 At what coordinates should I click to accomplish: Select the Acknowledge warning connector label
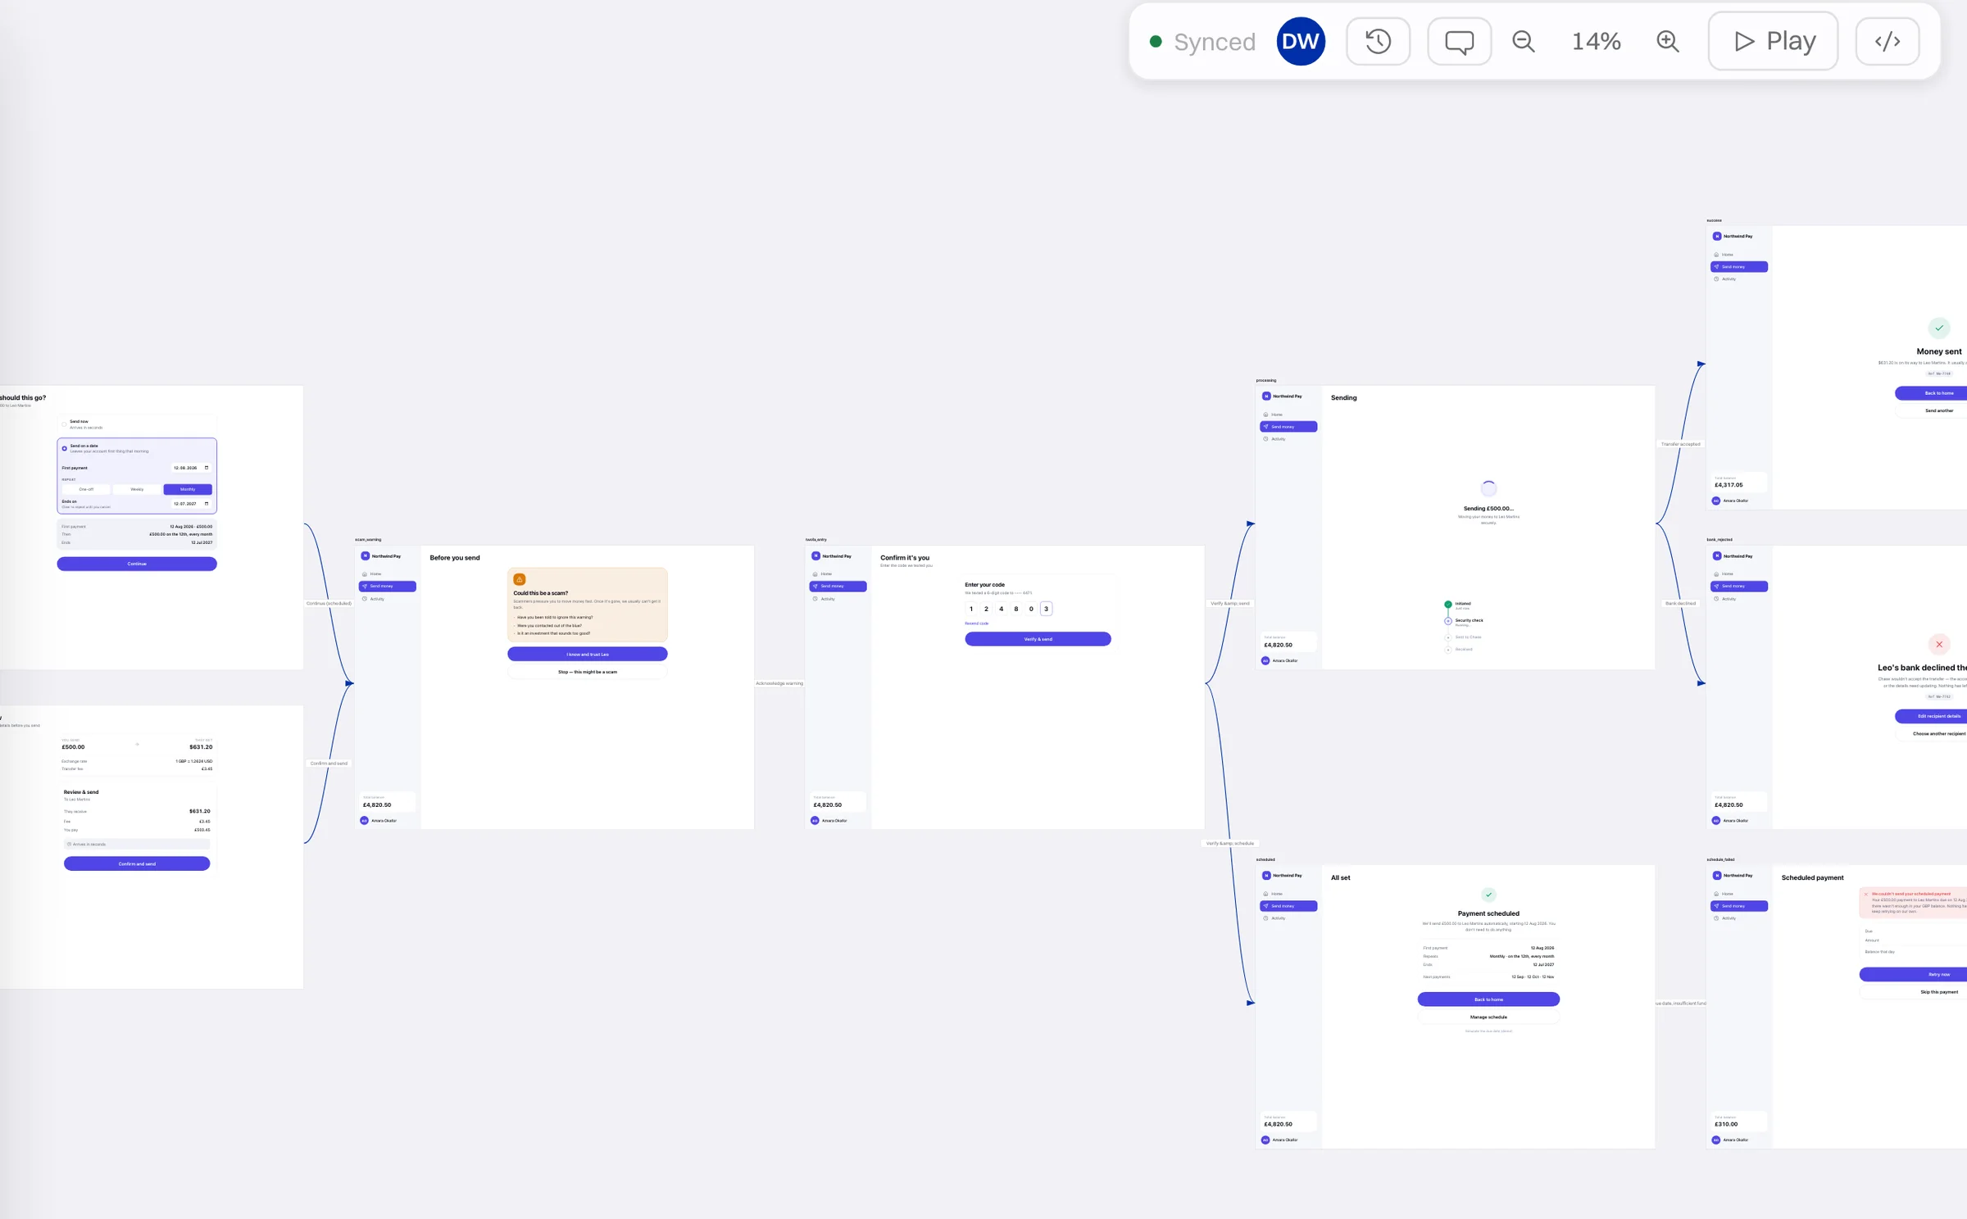pos(779,683)
